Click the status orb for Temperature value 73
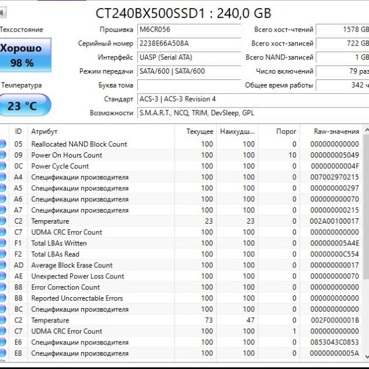Image resolution: width=369 pixels, height=369 pixels. (x=2, y=320)
